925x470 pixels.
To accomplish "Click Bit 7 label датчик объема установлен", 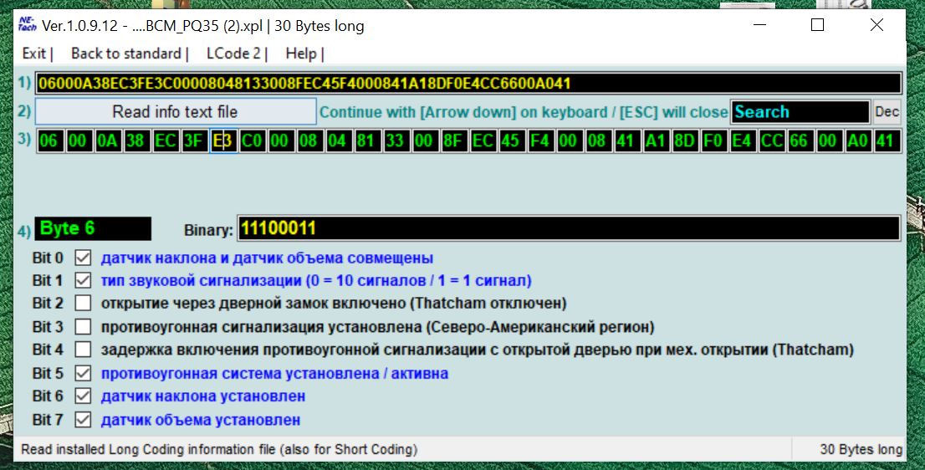I will (201, 420).
